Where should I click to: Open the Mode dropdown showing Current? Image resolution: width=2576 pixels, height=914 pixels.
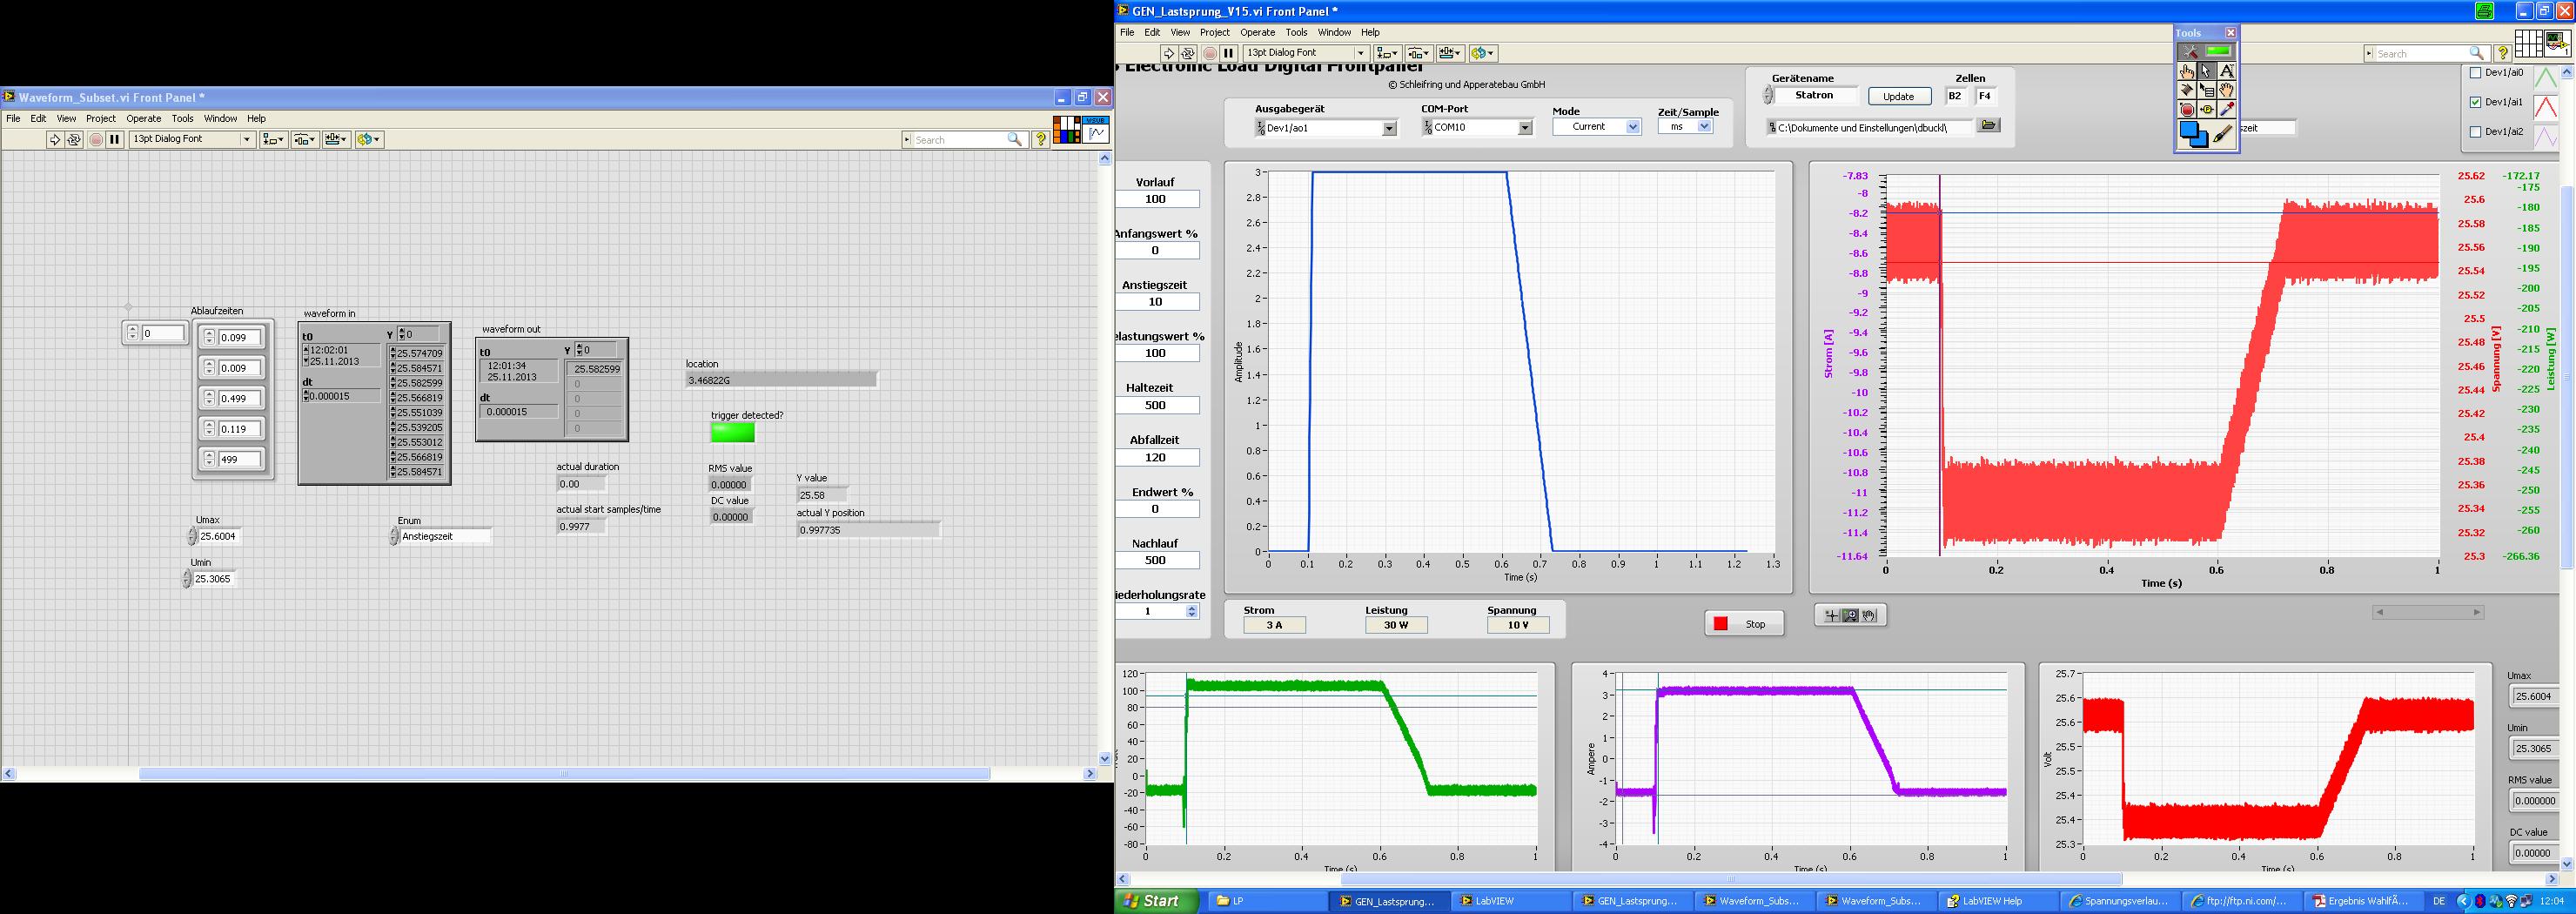click(1632, 127)
